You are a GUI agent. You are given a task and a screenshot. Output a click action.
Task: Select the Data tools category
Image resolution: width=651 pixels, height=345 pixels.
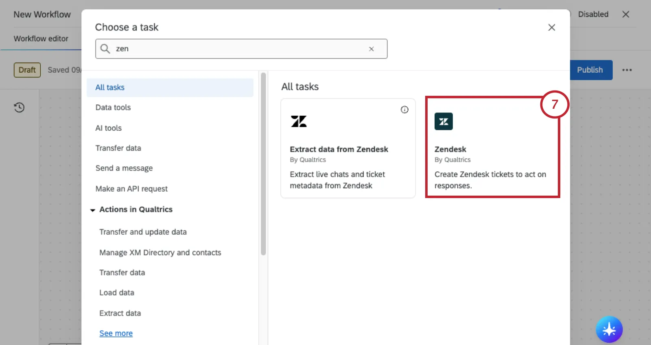click(x=113, y=108)
